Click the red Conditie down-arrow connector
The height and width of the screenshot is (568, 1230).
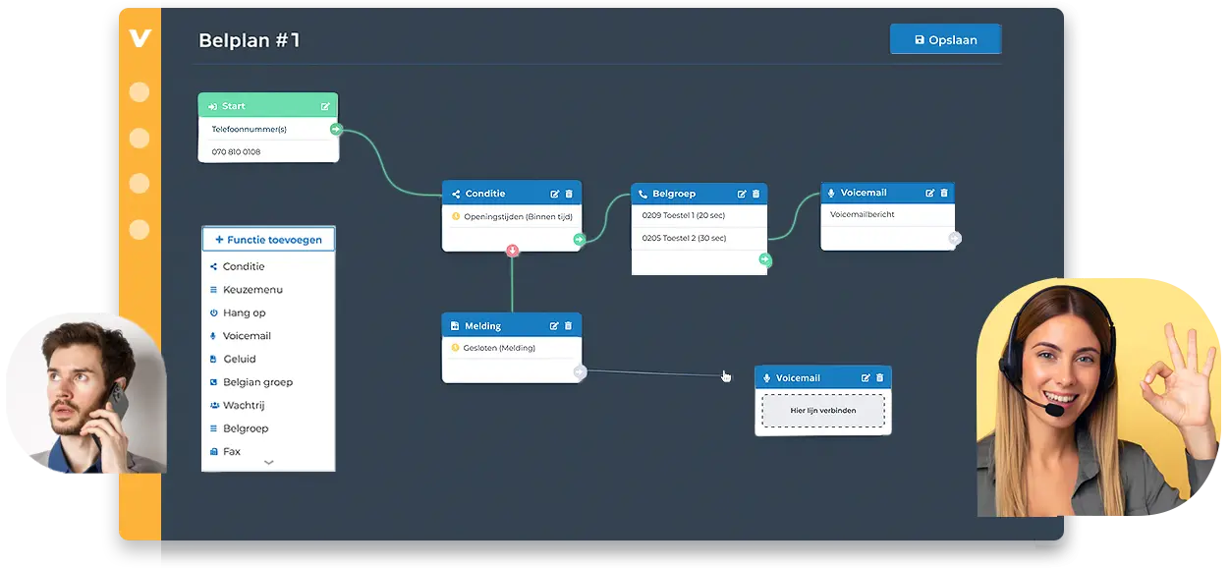click(512, 251)
